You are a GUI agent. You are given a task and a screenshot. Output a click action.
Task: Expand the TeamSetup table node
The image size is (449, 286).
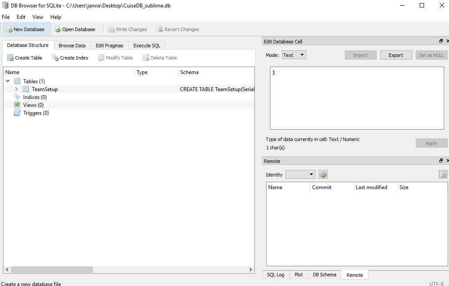[x=16, y=89]
